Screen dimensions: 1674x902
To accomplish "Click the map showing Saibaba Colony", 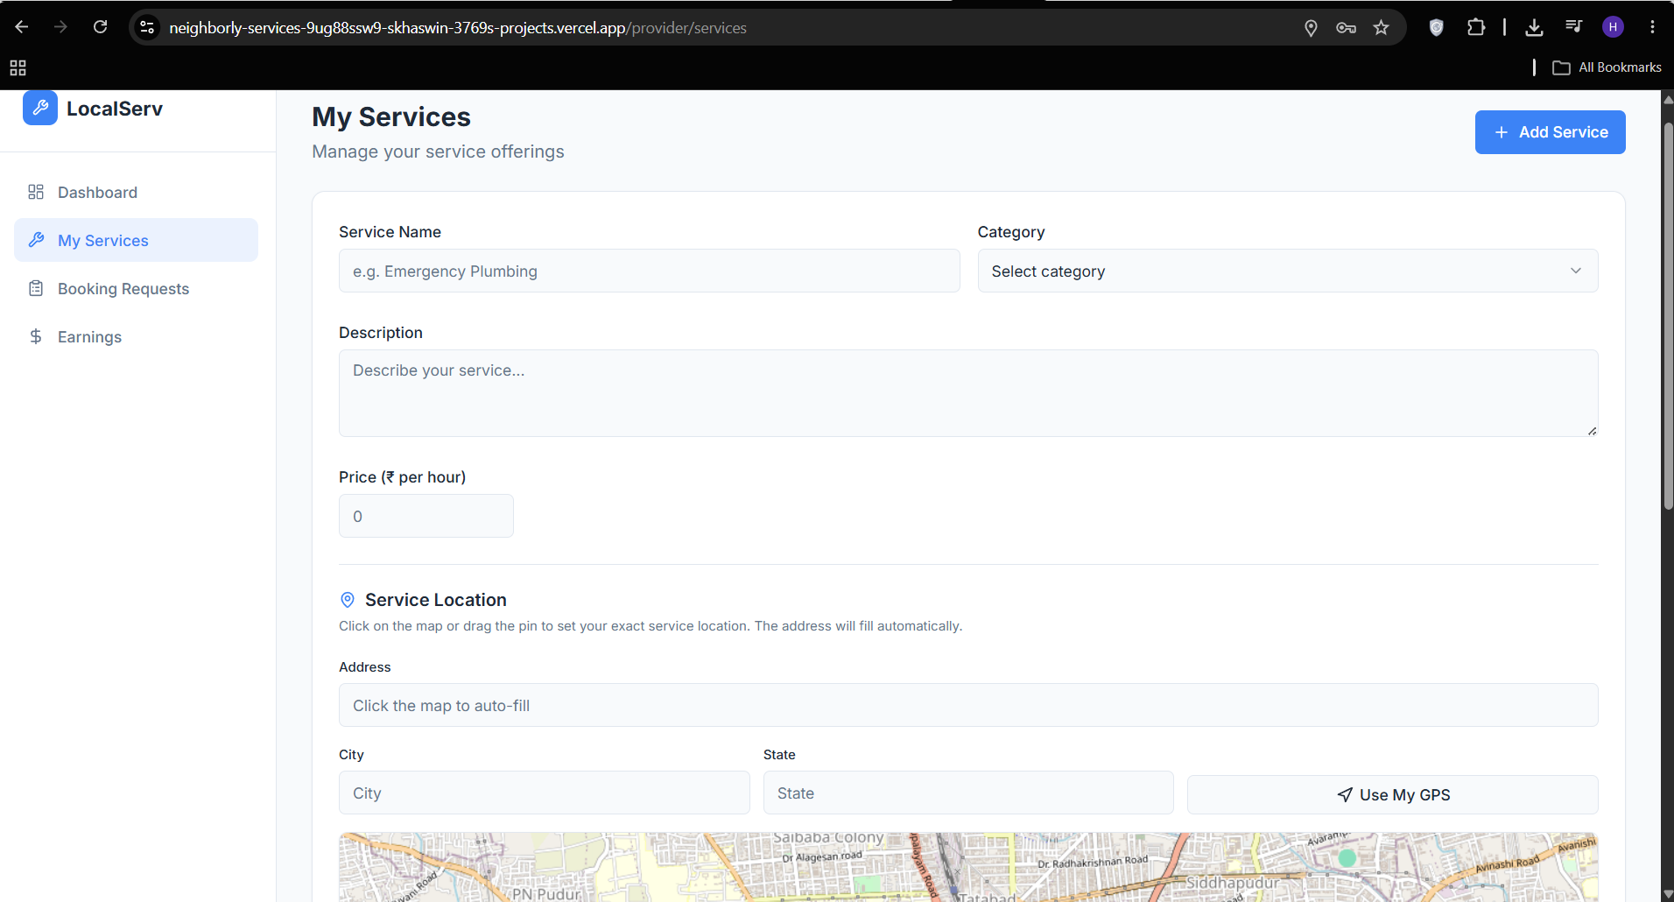I will coord(968,867).
